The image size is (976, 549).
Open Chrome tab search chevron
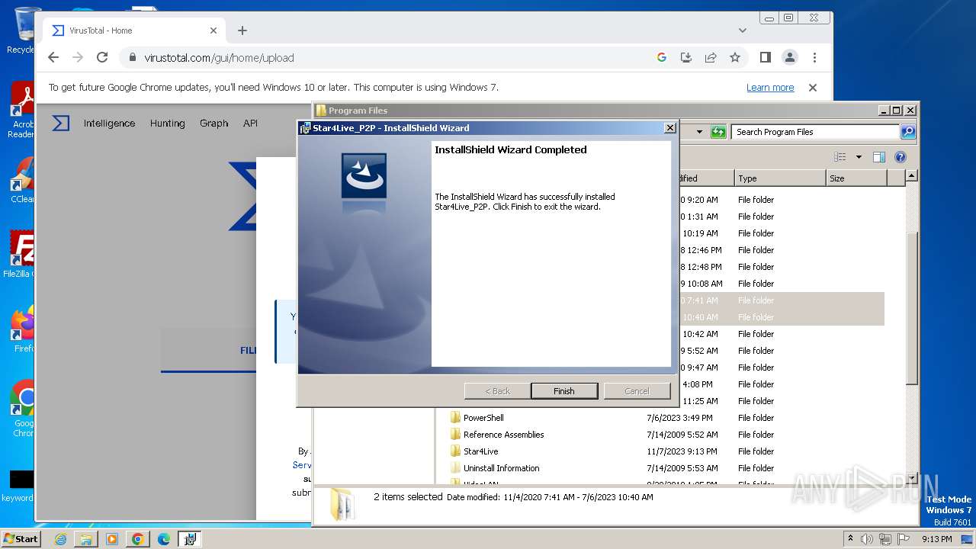point(742,30)
